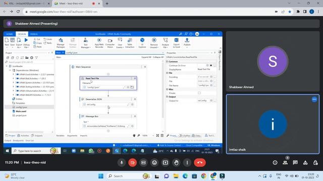The image size is (323, 181).
Task: Click Expand All in designer
Action: click(146, 57)
